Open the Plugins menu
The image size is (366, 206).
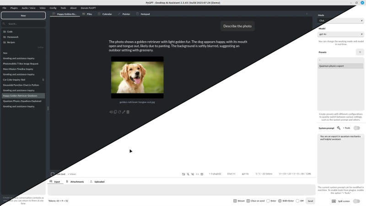pos(14,8)
